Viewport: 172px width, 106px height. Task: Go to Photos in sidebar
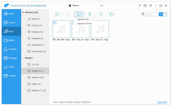(x=11, y=22)
